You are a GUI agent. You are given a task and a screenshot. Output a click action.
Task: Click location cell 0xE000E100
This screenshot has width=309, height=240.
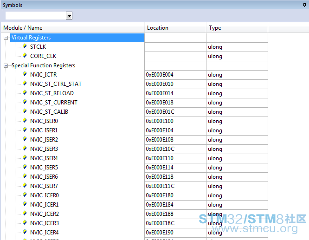(175, 121)
